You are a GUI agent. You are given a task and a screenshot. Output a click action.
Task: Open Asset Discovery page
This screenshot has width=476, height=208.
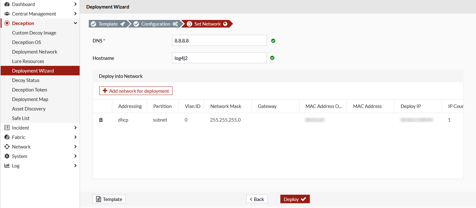40,109
